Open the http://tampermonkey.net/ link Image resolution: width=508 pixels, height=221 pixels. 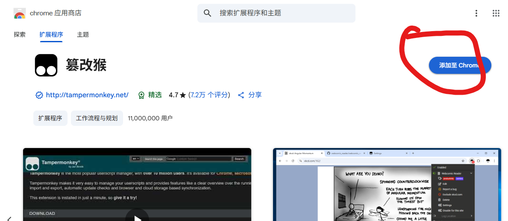[87, 95]
